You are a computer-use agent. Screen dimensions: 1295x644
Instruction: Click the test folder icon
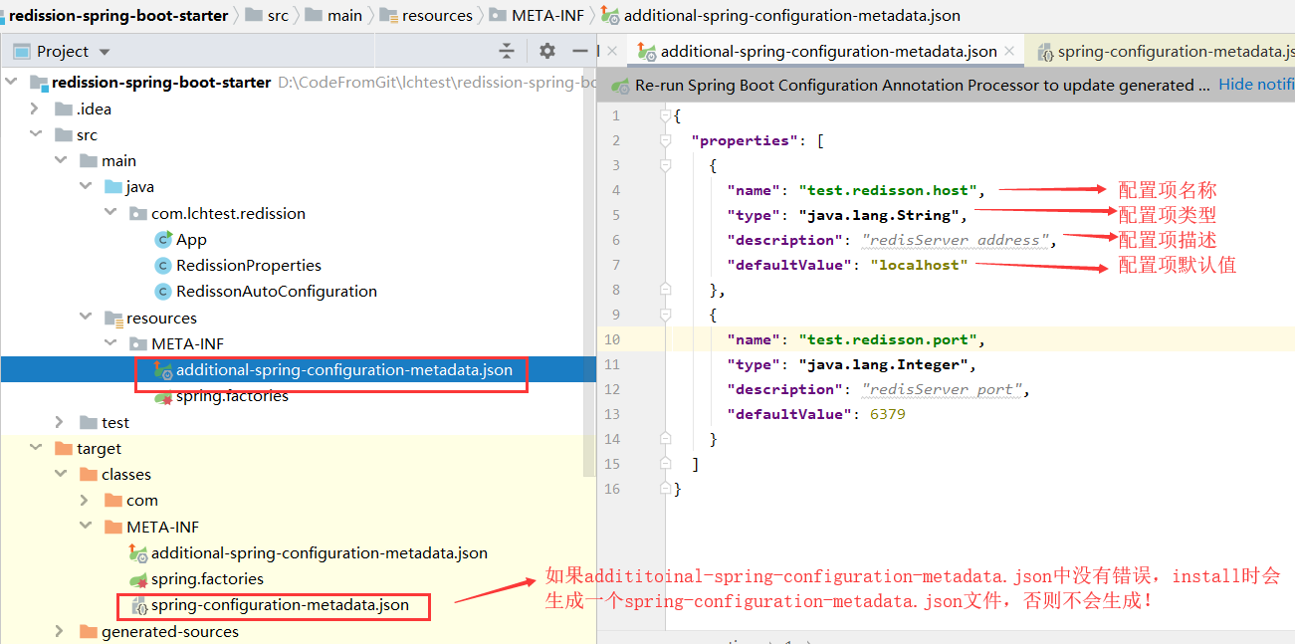[89, 422]
